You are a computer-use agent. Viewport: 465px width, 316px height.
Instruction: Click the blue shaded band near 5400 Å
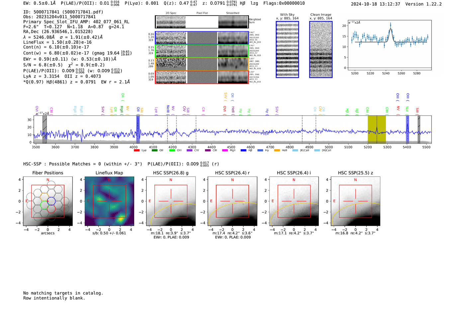pos(407,129)
